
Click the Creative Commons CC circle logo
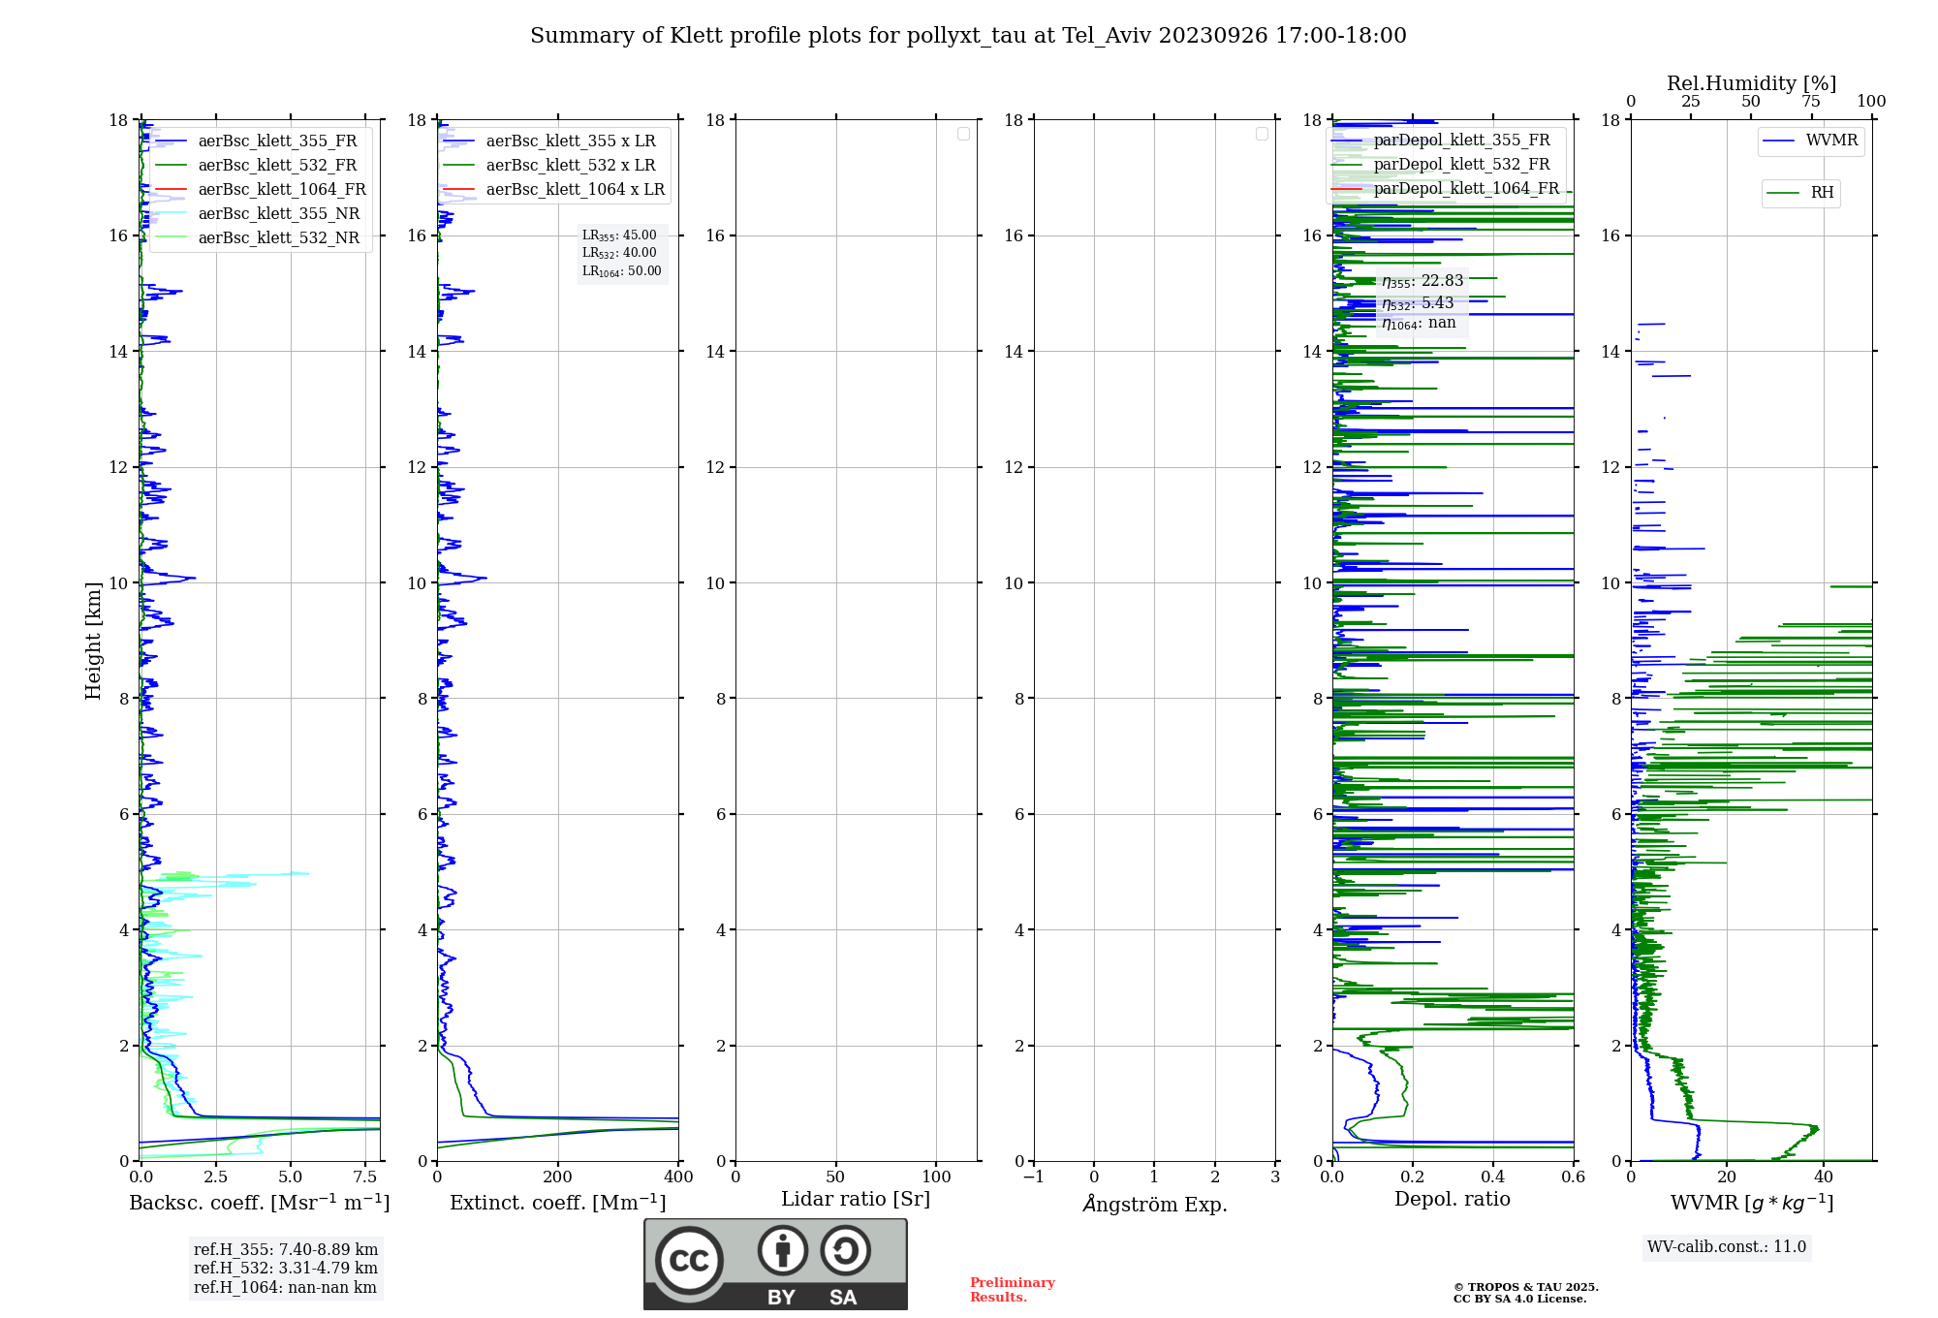[x=689, y=1261]
